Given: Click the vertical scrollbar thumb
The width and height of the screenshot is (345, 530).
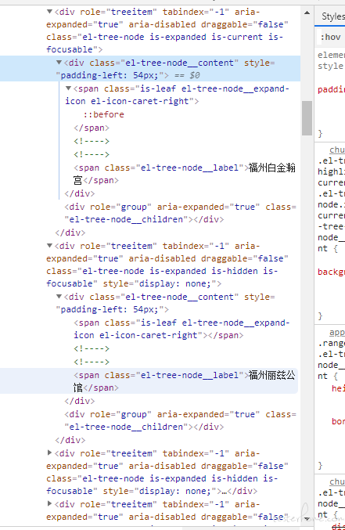Looking at the screenshot, I should 307,118.
